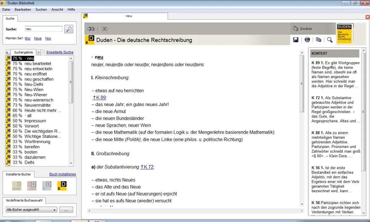Click the save floppy disk icon

tap(295, 39)
